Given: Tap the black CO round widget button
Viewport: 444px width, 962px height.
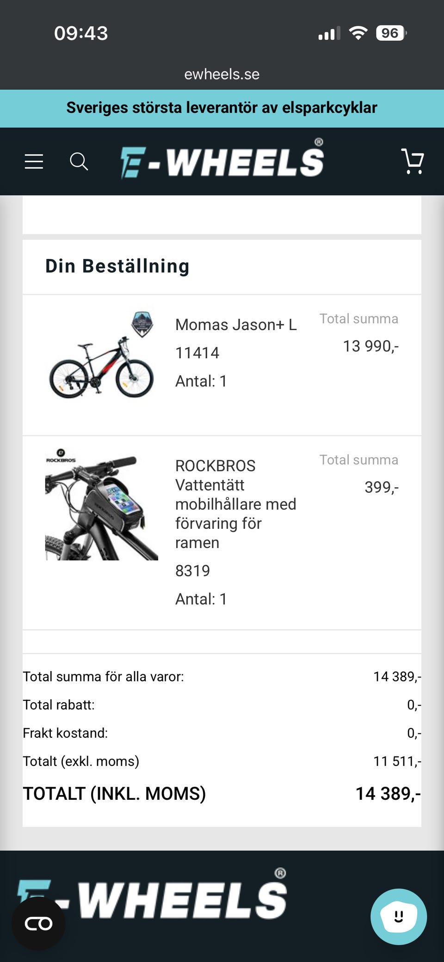Looking at the screenshot, I should 38,924.
